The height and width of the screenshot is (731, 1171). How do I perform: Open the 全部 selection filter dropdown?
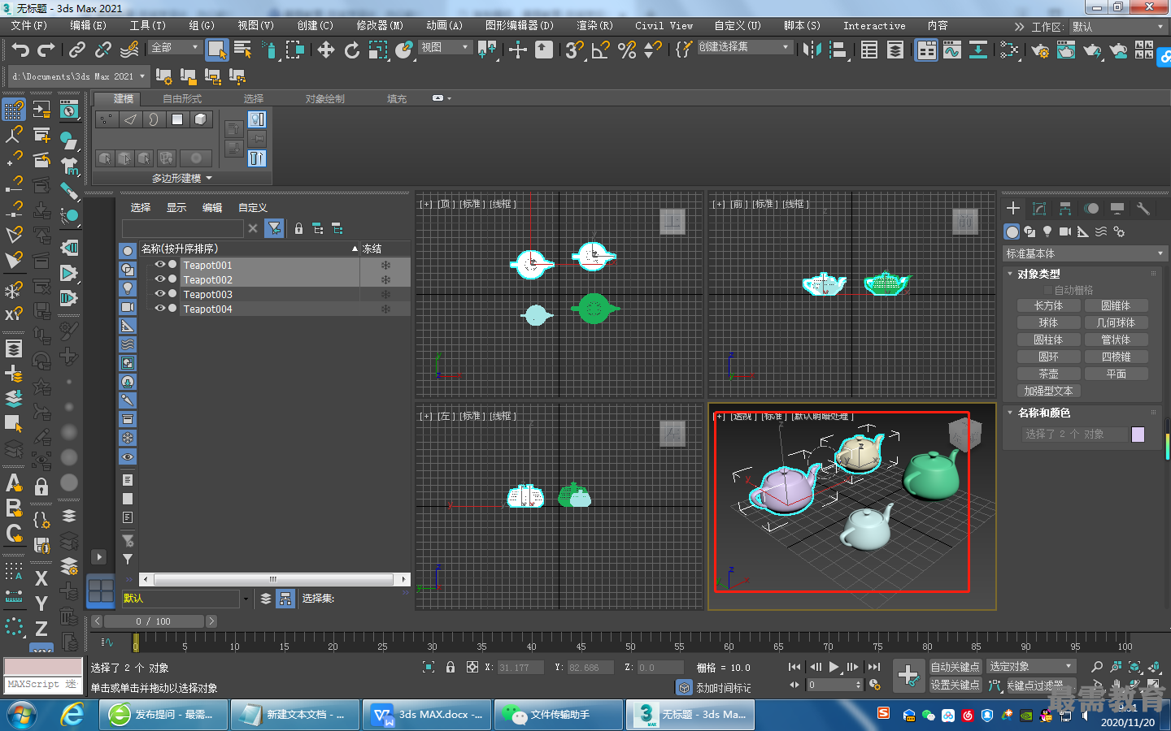click(175, 47)
